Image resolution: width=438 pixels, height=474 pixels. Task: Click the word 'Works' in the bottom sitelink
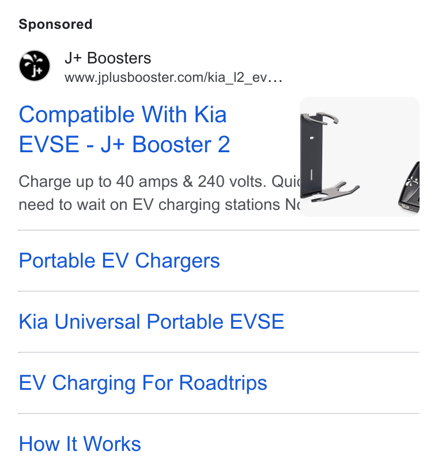click(112, 444)
